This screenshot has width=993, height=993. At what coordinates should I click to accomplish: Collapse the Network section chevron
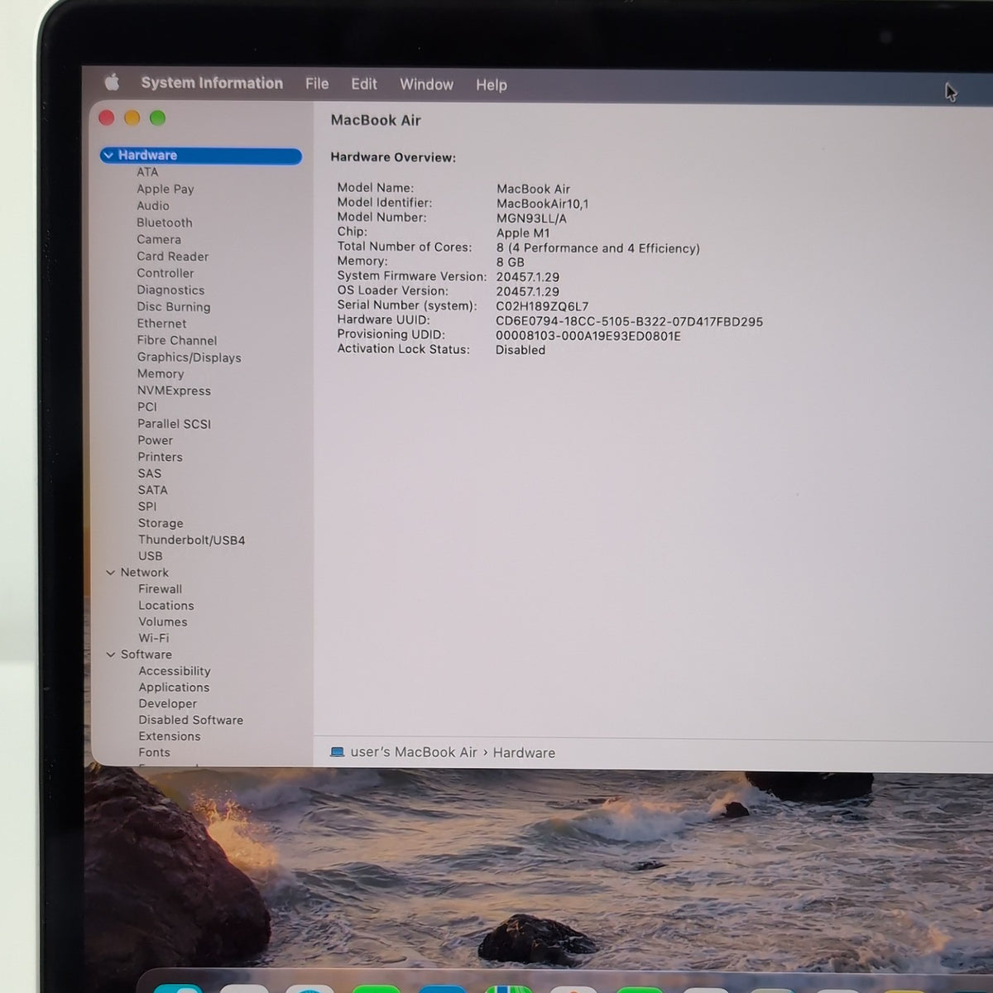click(x=111, y=573)
